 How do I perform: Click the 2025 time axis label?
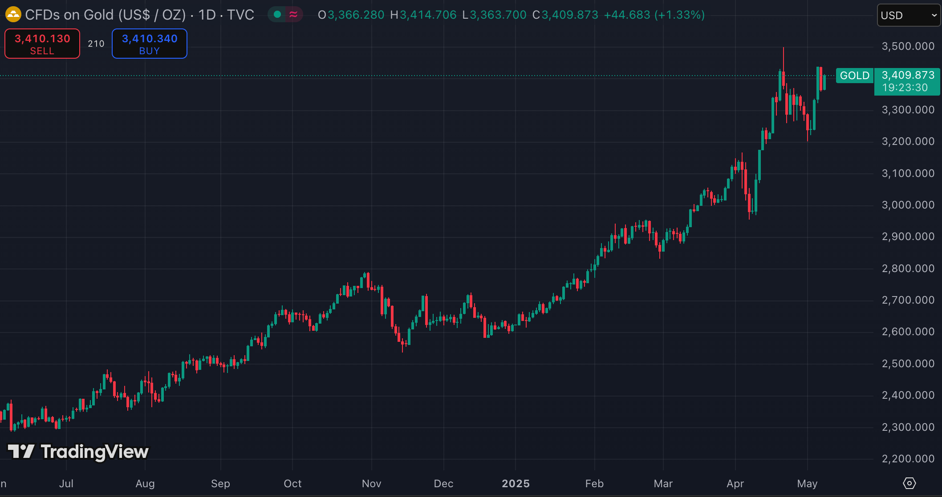(516, 484)
